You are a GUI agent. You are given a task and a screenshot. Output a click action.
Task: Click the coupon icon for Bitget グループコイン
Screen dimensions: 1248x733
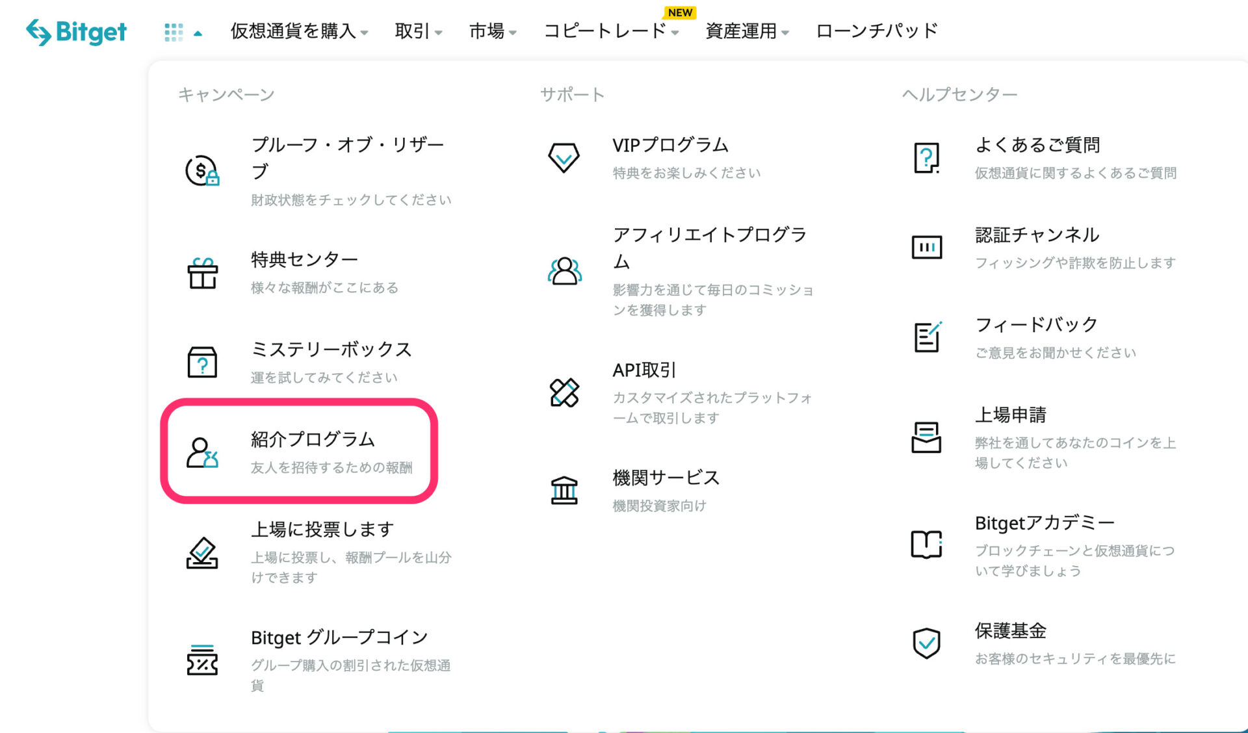pos(202,660)
